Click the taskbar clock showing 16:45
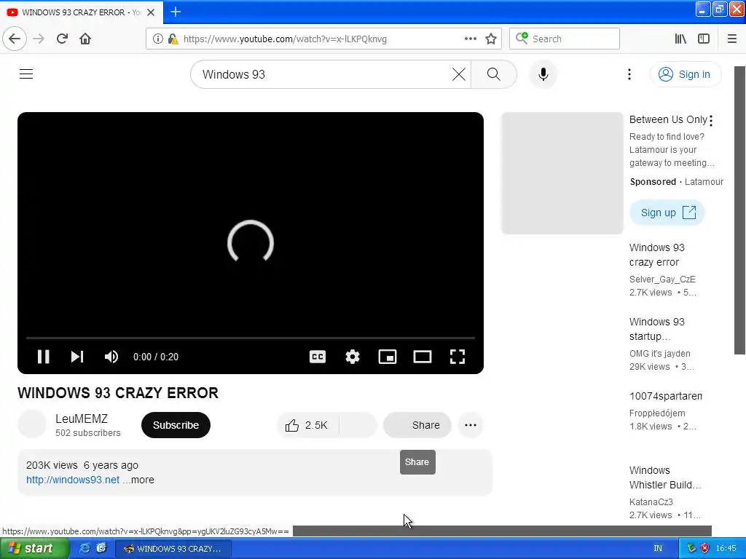The image size is (746, 559). [726, 549]
